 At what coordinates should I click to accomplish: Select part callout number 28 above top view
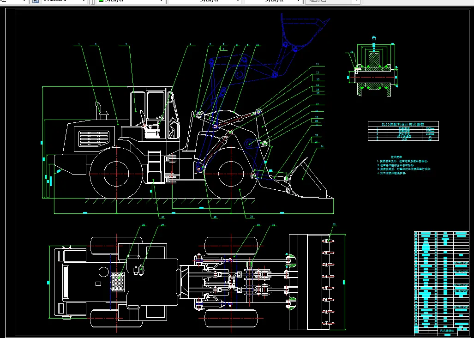pos(144,224)
